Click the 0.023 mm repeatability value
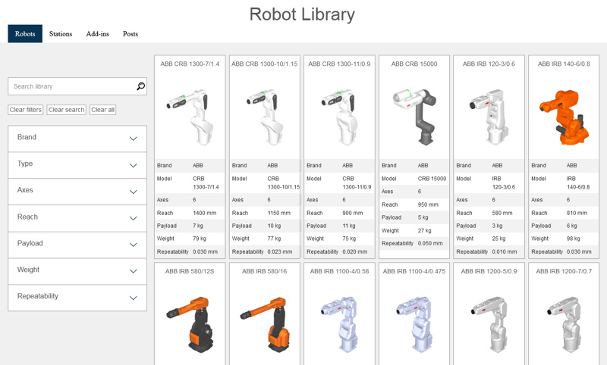Image resolution: width=607 pixels, height=365 pixels. (x=280, y=251)
